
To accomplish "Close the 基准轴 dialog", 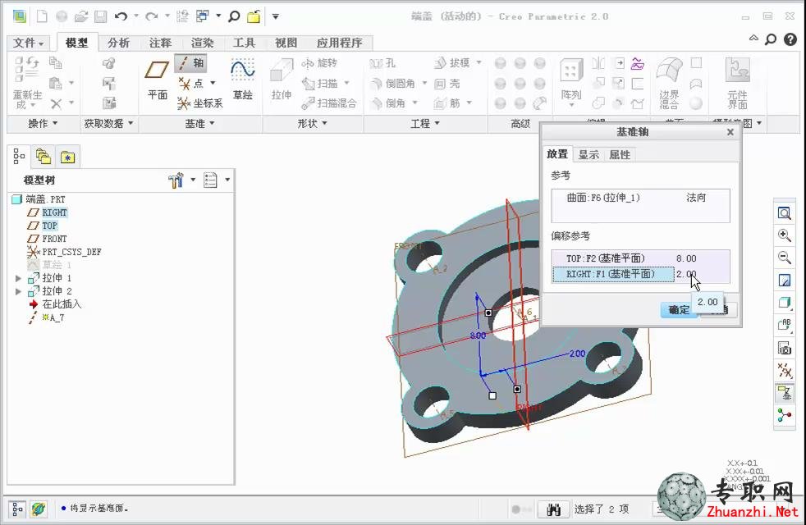I will click(x=730, y=132).
